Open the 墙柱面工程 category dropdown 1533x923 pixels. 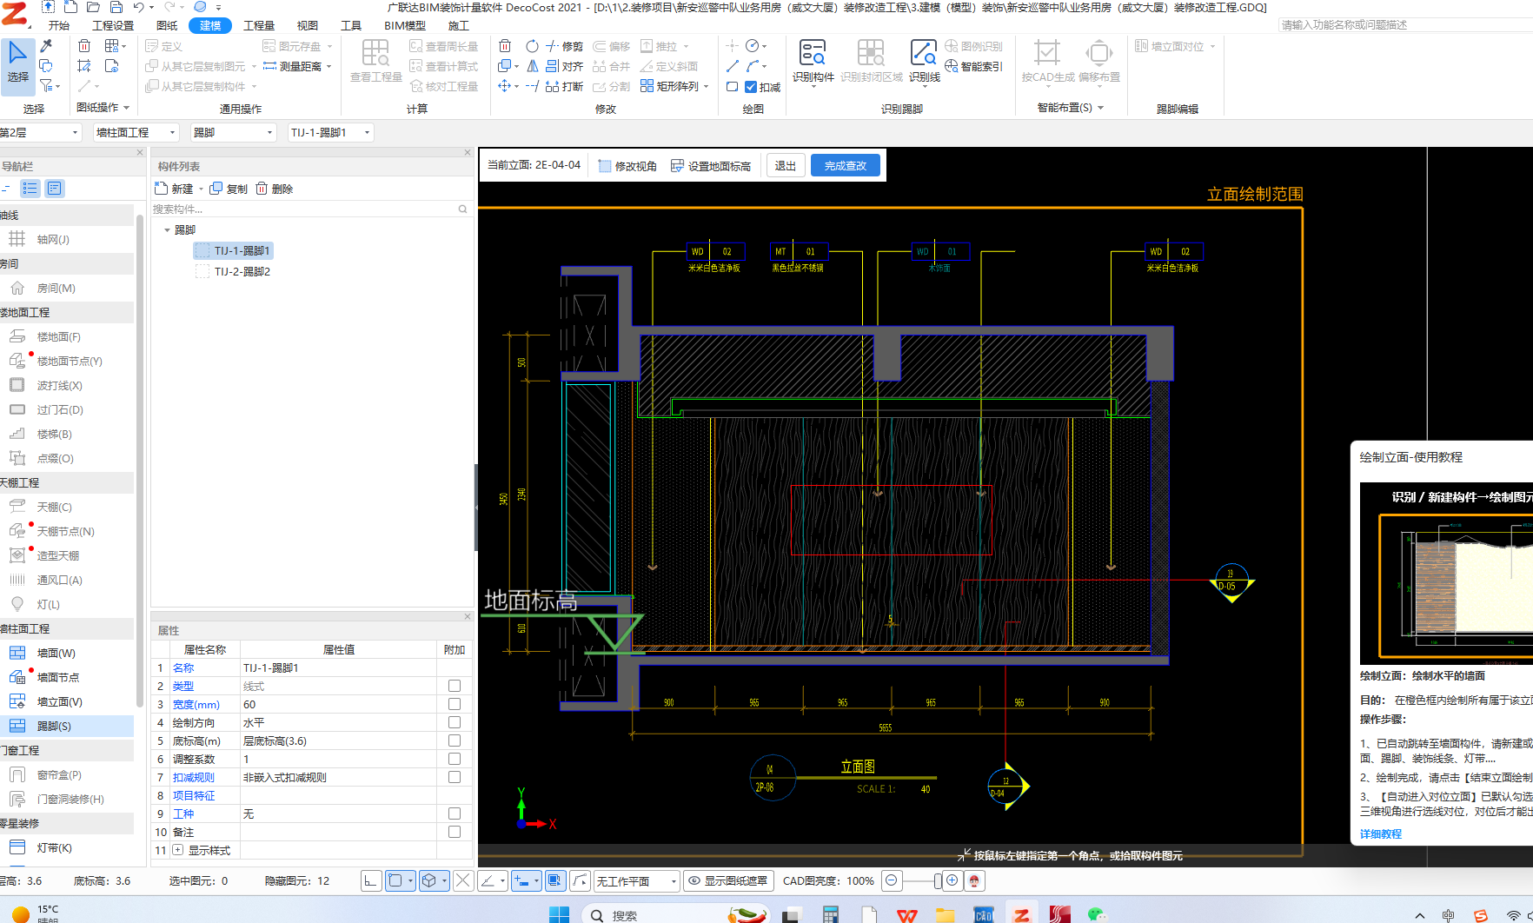coord(136,132)
